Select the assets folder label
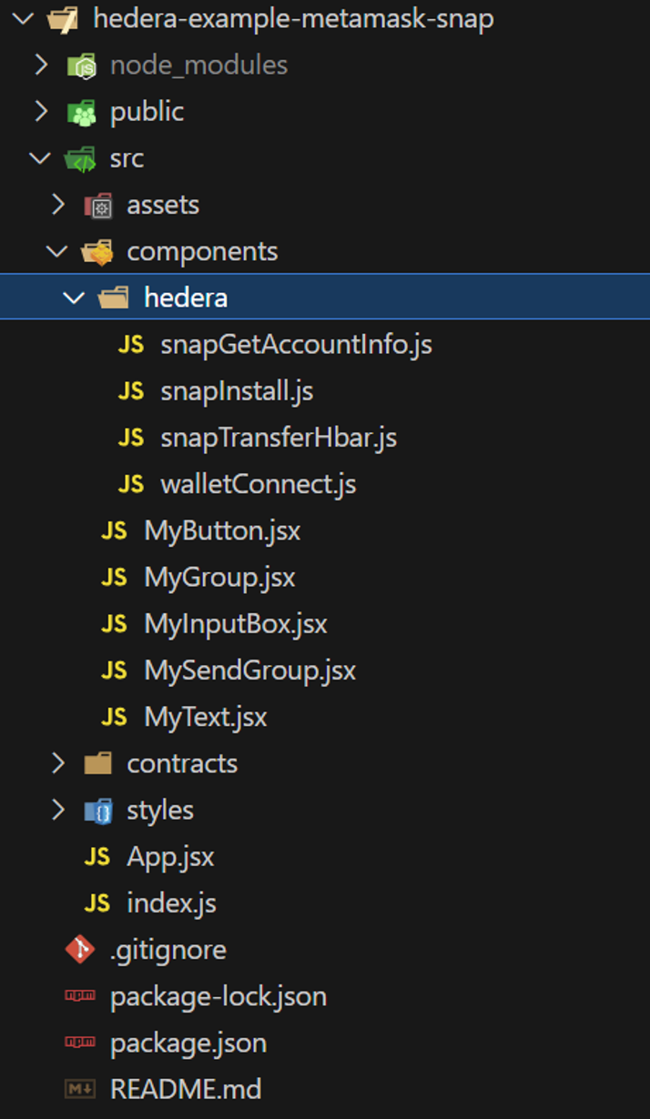The height and width of the screenshot is (1119, 650). 163,205
